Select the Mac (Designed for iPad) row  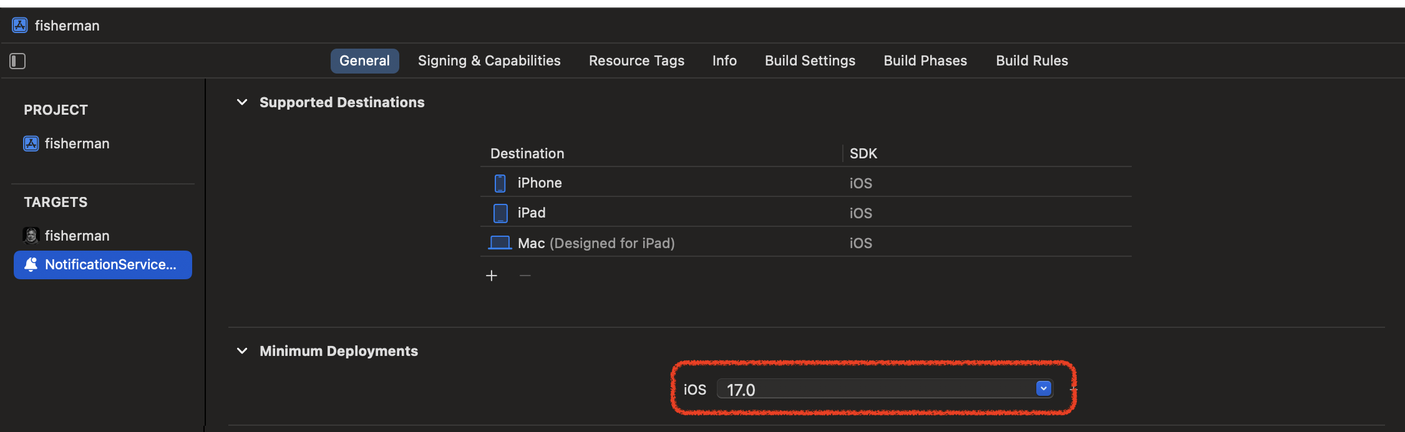[805, 242]
